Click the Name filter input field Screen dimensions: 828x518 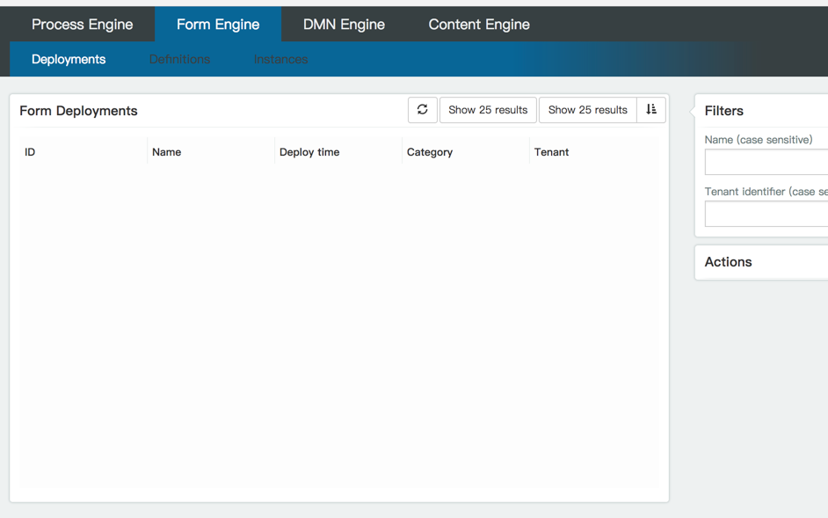766,162
